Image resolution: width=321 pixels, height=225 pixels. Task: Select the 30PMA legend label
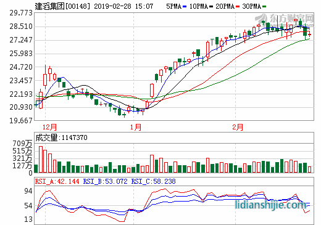[251, 6]
